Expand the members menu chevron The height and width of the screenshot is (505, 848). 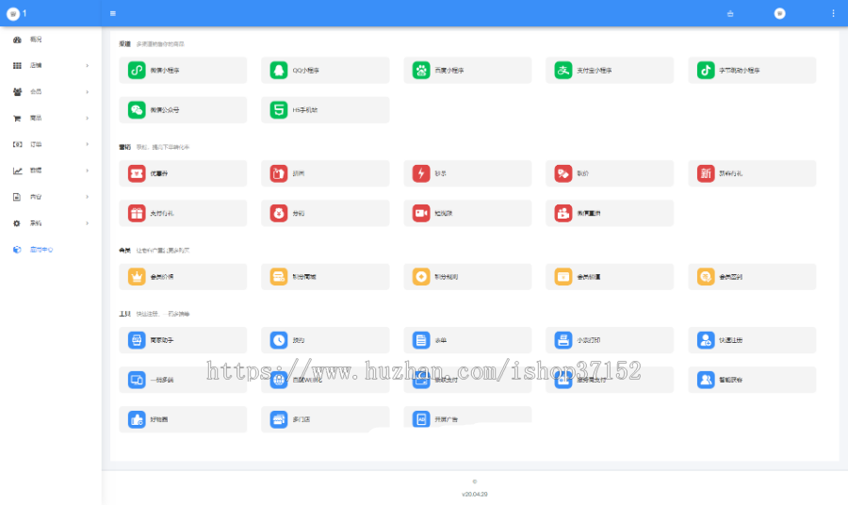click(87, 92)
